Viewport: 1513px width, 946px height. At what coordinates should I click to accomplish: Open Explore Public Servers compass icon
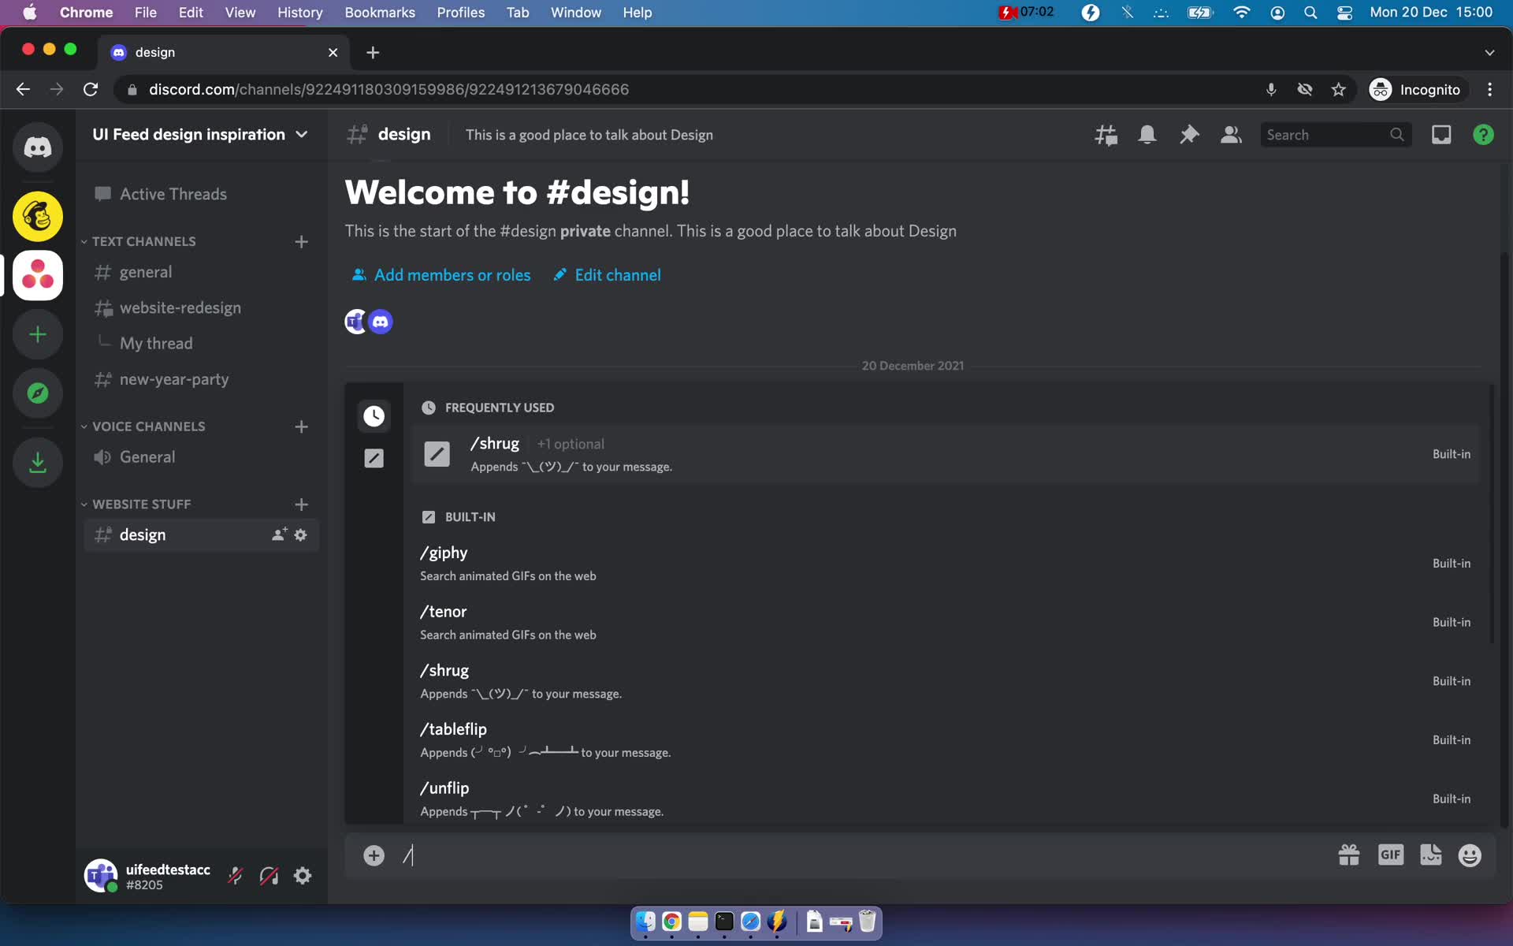(x=37, y=393)
